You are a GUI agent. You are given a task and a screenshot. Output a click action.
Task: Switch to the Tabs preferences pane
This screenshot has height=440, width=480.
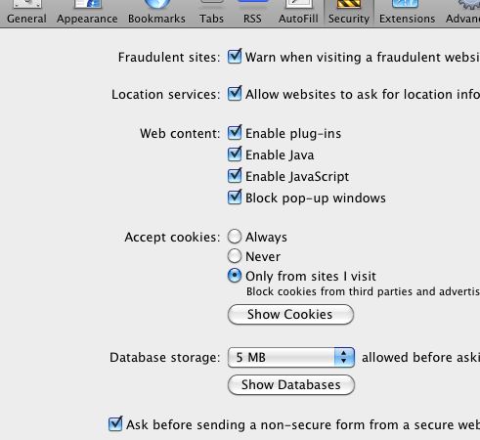212,13
